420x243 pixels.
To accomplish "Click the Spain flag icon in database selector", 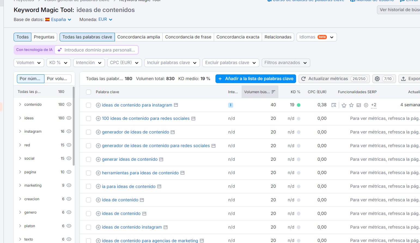I will tap(47, 20).
